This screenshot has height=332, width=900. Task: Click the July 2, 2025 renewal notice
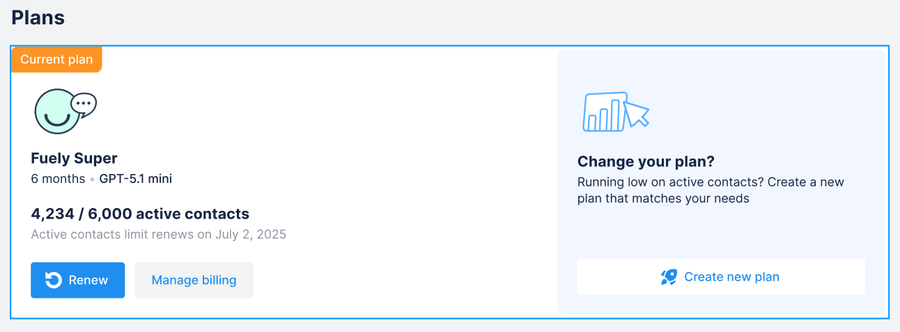[x=159, y=234]
